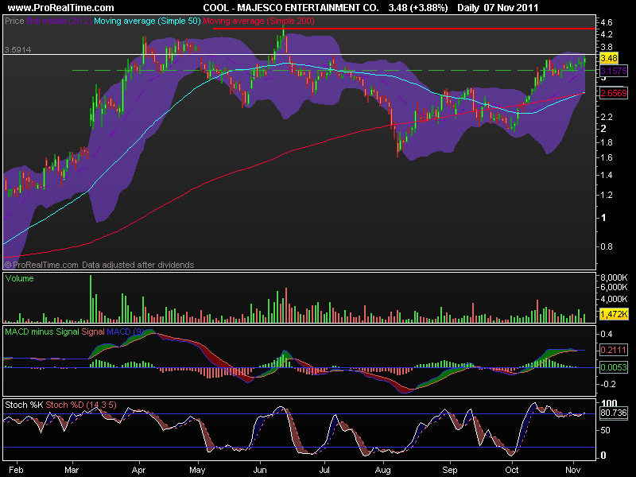
Task: Click the May label on the time axis
Action: pos(197,470)
